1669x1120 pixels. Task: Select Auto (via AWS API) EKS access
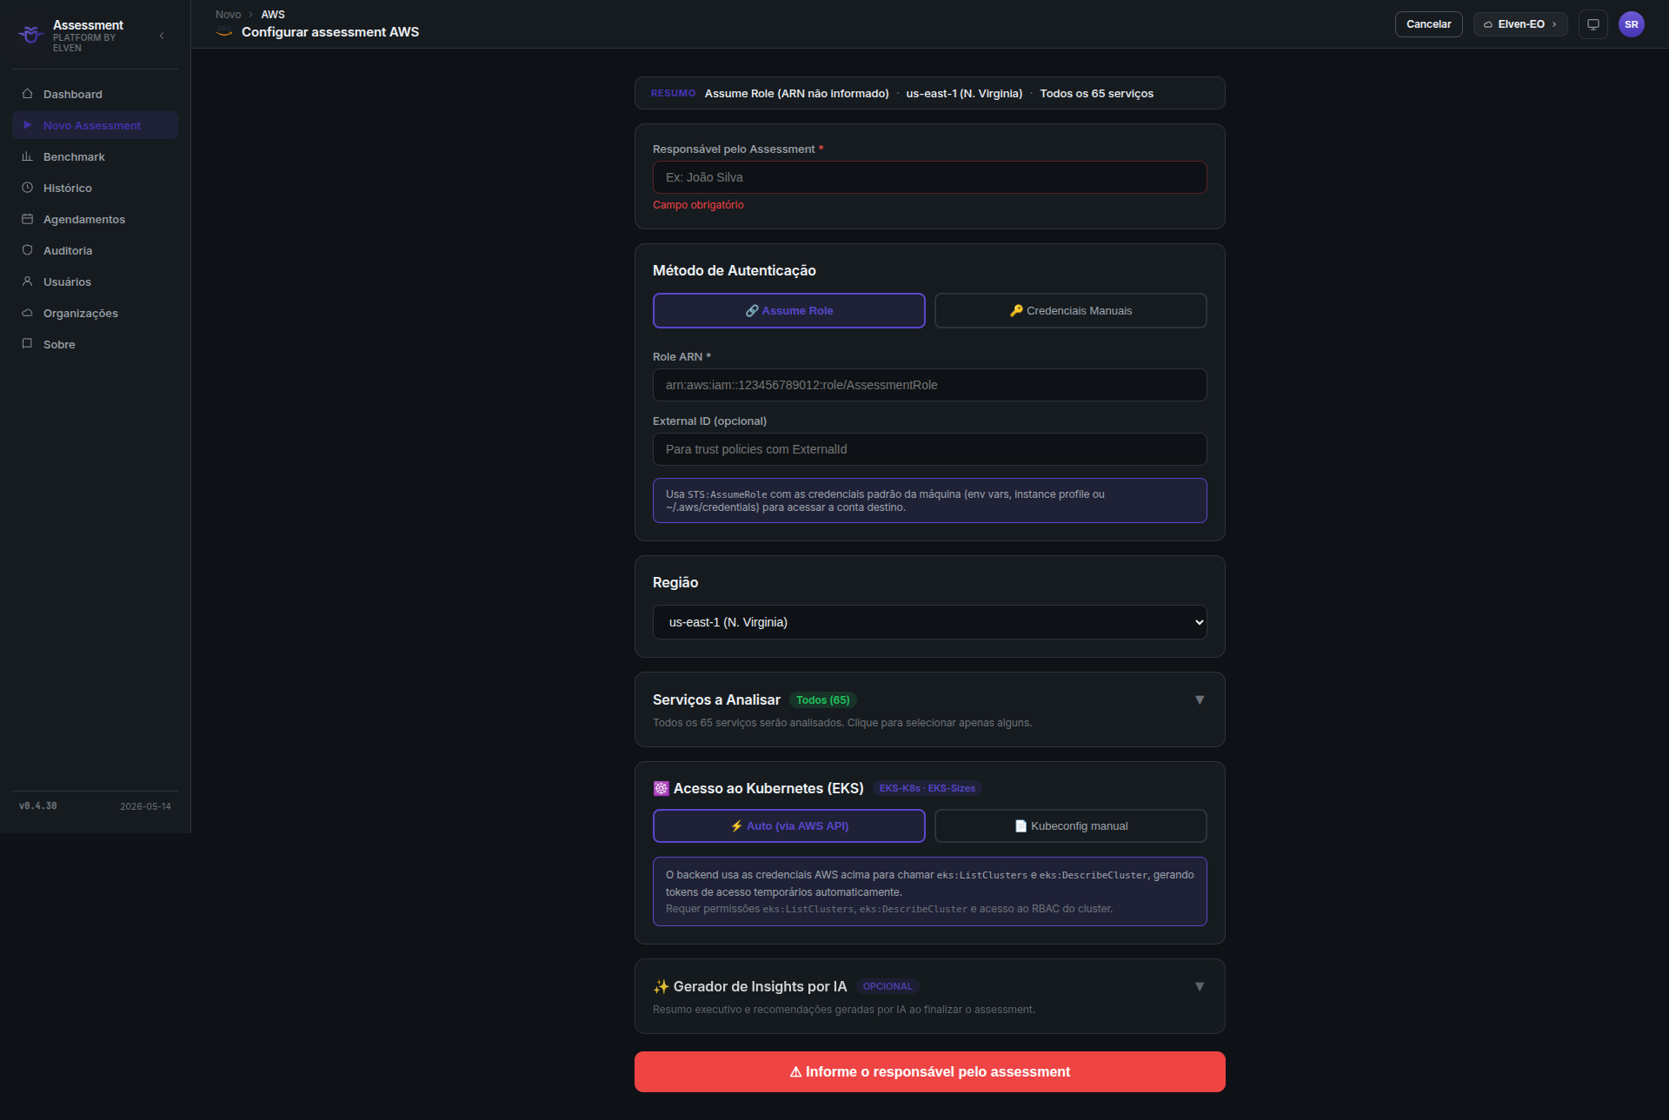(x=788, y=826)
